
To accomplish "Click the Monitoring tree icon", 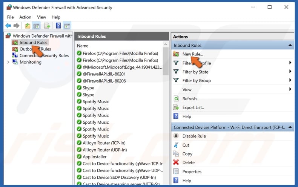I will (x=15, y=62).
